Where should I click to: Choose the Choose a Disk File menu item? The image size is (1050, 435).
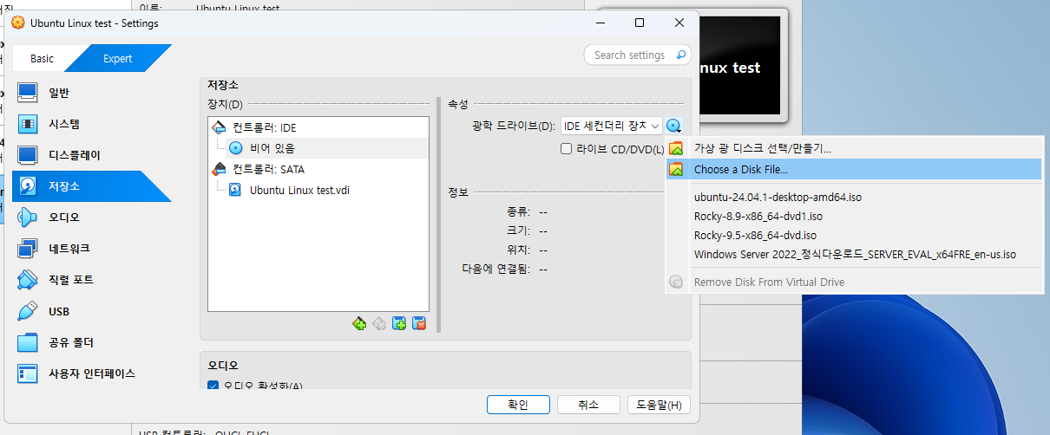coord(854,170)
